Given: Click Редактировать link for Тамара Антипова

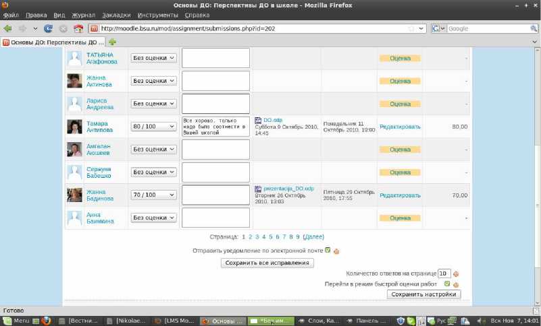Looking at the screenshot, I should tap(401, 127).
